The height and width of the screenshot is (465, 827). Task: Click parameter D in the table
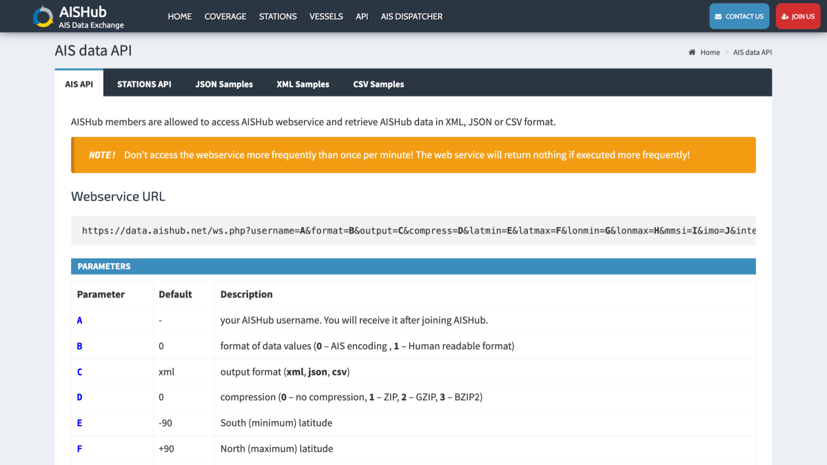80,397
